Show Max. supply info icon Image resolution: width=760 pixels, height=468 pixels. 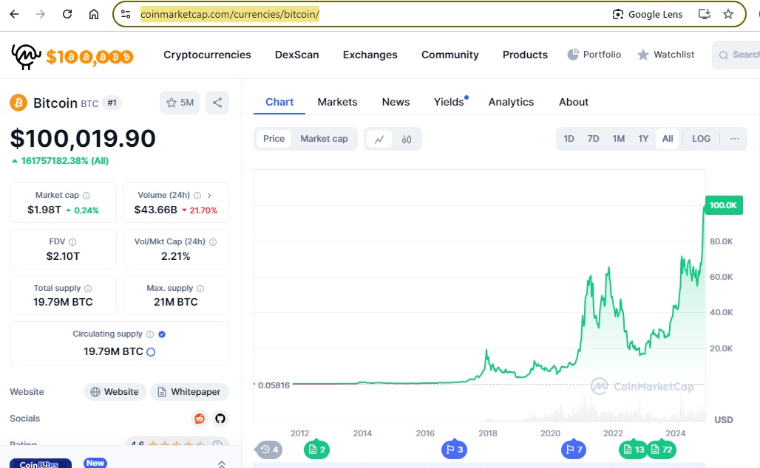pyautogui.click(x=200, y=289)
